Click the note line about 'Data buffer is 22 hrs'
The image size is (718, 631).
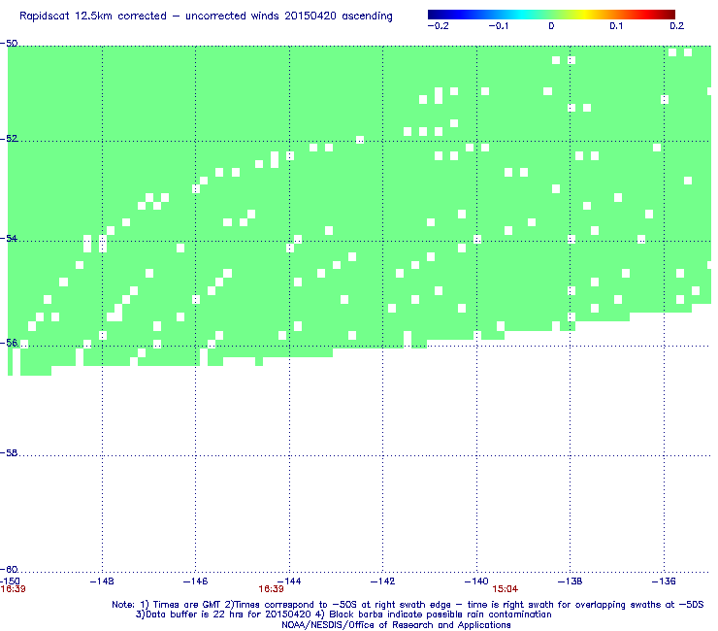(x=343, y=614)
